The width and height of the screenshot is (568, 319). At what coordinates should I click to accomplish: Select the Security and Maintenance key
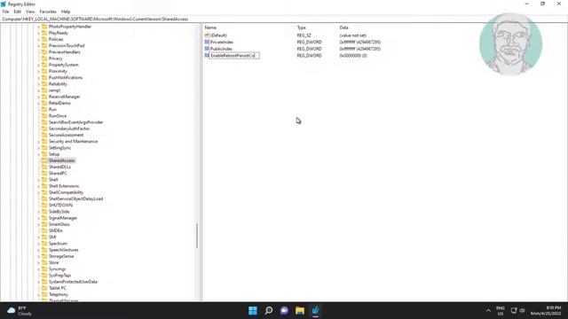click(73, 142)
